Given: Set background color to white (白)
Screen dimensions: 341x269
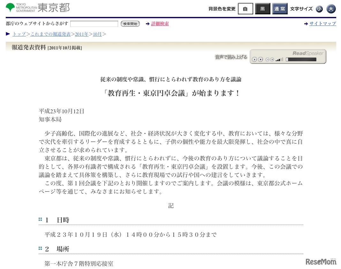Looking at the screenshot, I should point(245,9).
